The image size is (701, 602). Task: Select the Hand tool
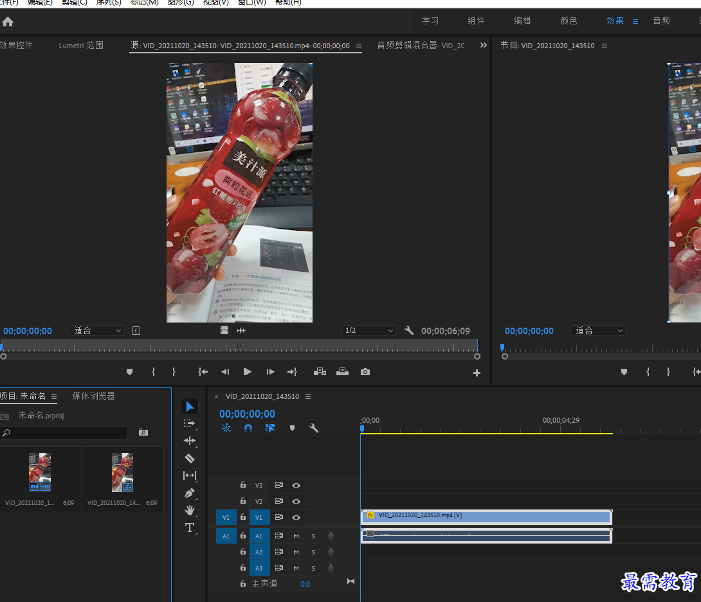[x=190, y=511]
